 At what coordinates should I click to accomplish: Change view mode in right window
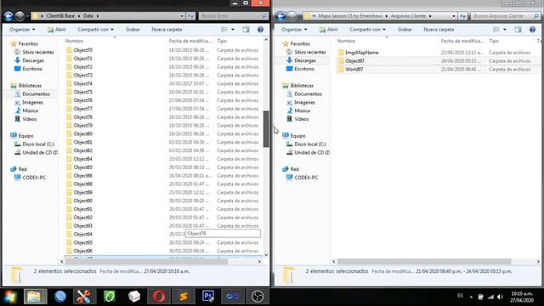tap(496, 30)
